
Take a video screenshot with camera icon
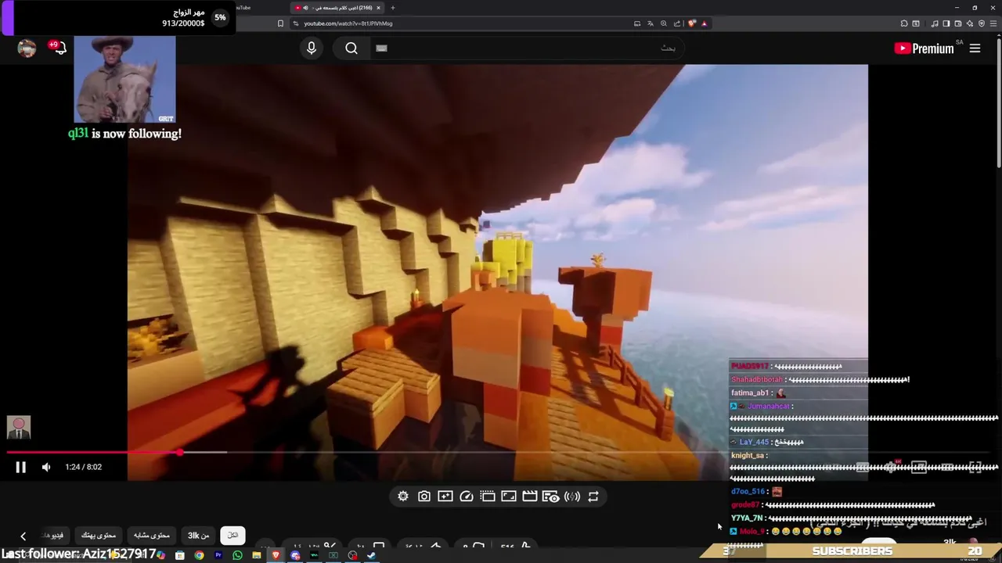pos(424,497)
